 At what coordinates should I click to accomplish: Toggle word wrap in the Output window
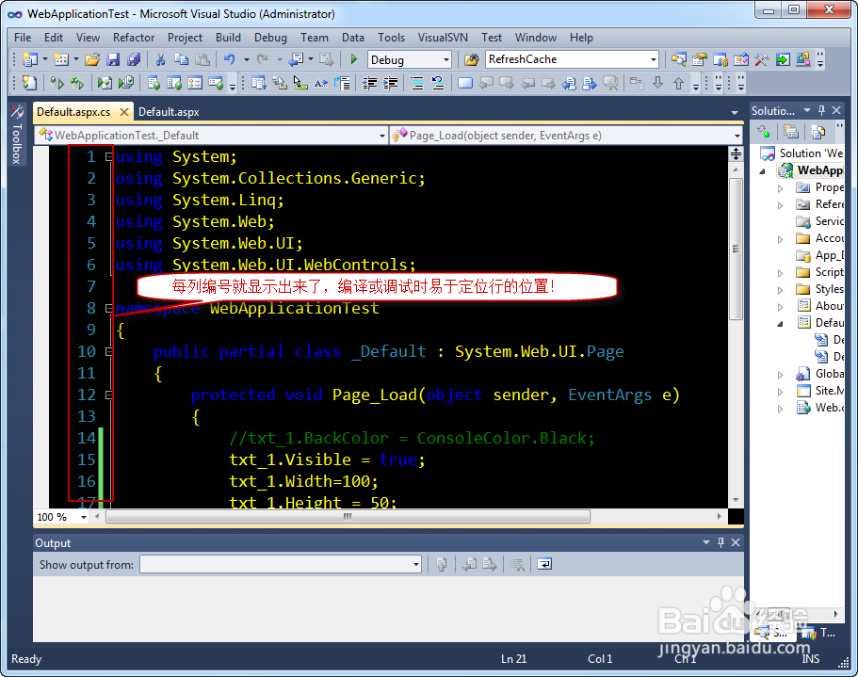click(x=544, y=564)
